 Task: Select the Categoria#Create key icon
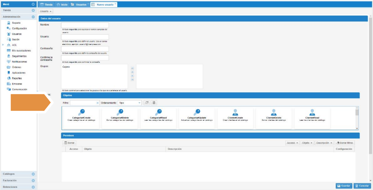click(81, 113)
